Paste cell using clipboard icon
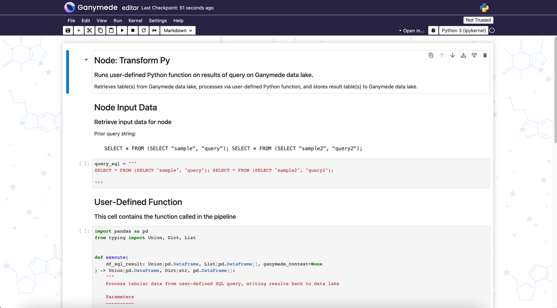This screenshot has width=557, height=308. (111, 30)
